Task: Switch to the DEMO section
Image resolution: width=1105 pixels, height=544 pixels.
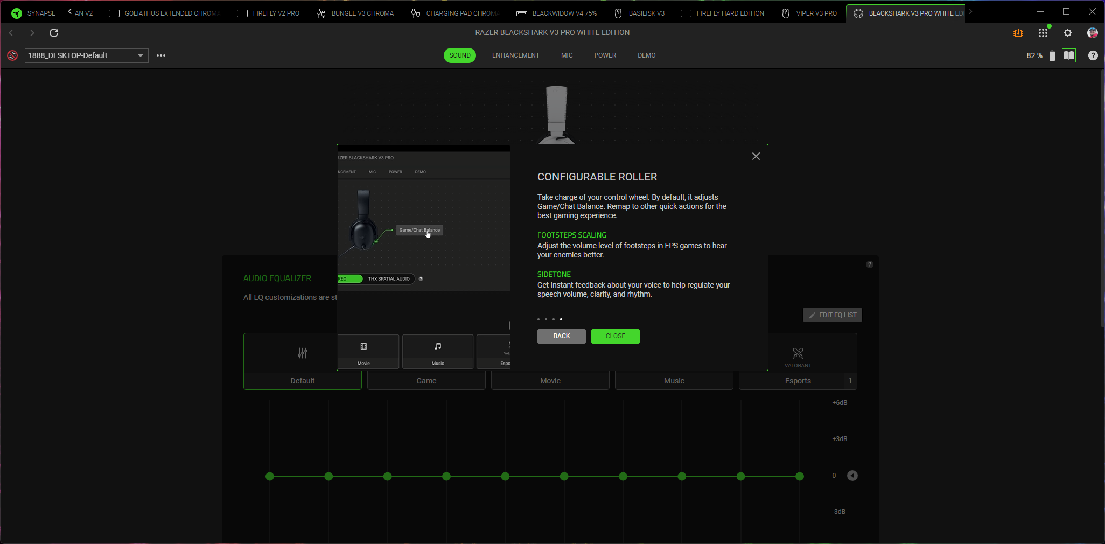Action: click(x=647, y=55)
